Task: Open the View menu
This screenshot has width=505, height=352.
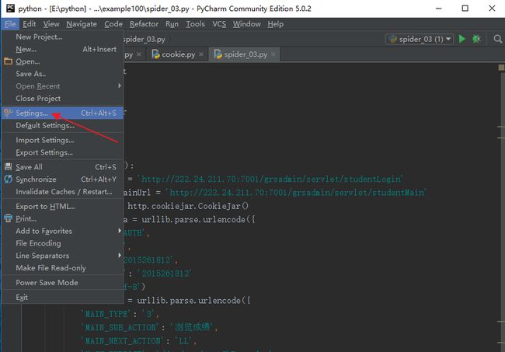Action: click(51, 24)
